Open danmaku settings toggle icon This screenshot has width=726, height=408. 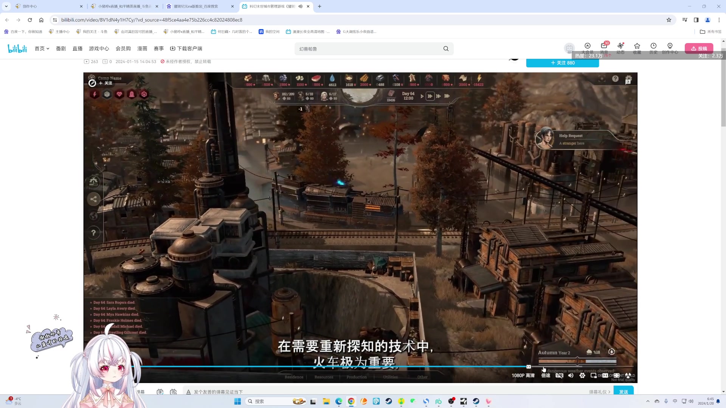(x=174, y=392)
